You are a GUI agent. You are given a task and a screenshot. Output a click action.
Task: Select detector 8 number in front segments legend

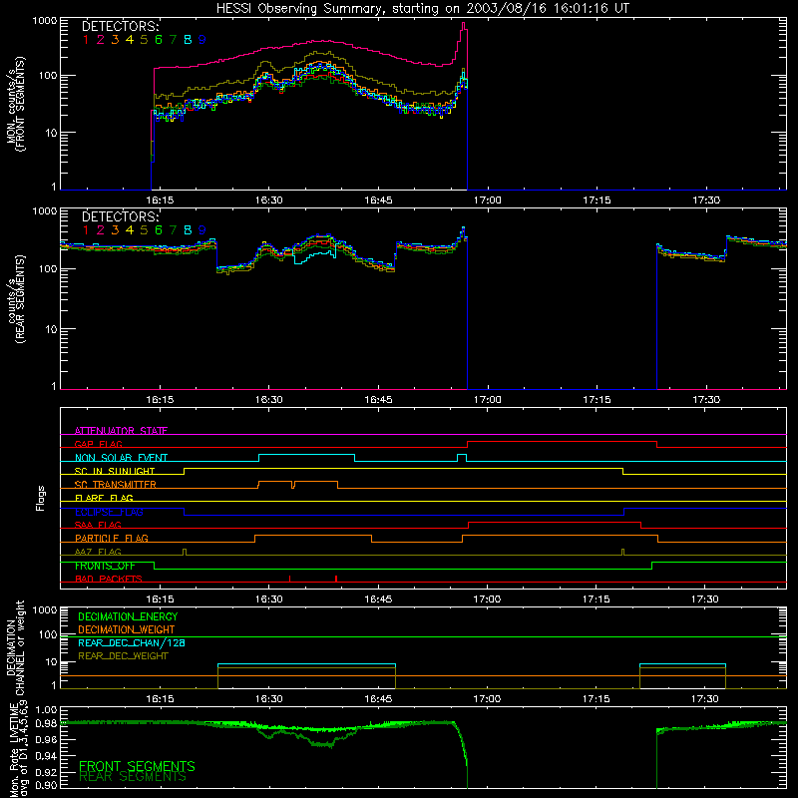point(188,40)
